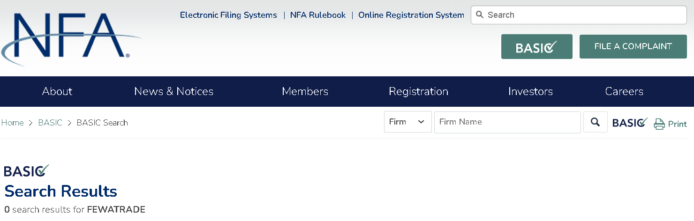
Task: Open the News & Notices menu
Action: point(173,91)
